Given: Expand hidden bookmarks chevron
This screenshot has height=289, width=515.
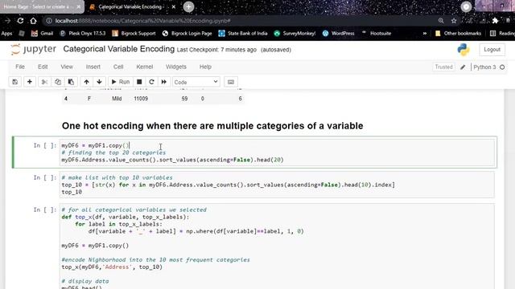Looking at the screenshot, I should (425, 34).
